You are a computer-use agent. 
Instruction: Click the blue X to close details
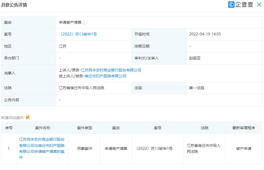click(260, 5)
